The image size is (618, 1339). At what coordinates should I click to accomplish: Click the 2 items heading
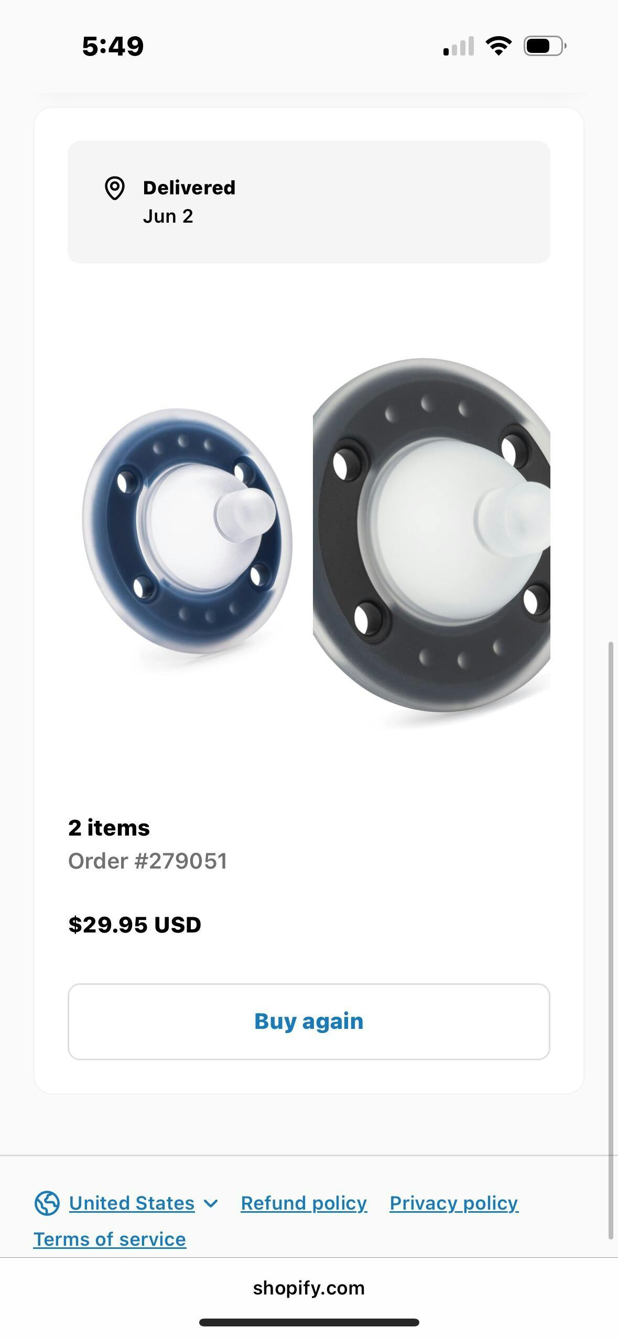tap(109, 828)
